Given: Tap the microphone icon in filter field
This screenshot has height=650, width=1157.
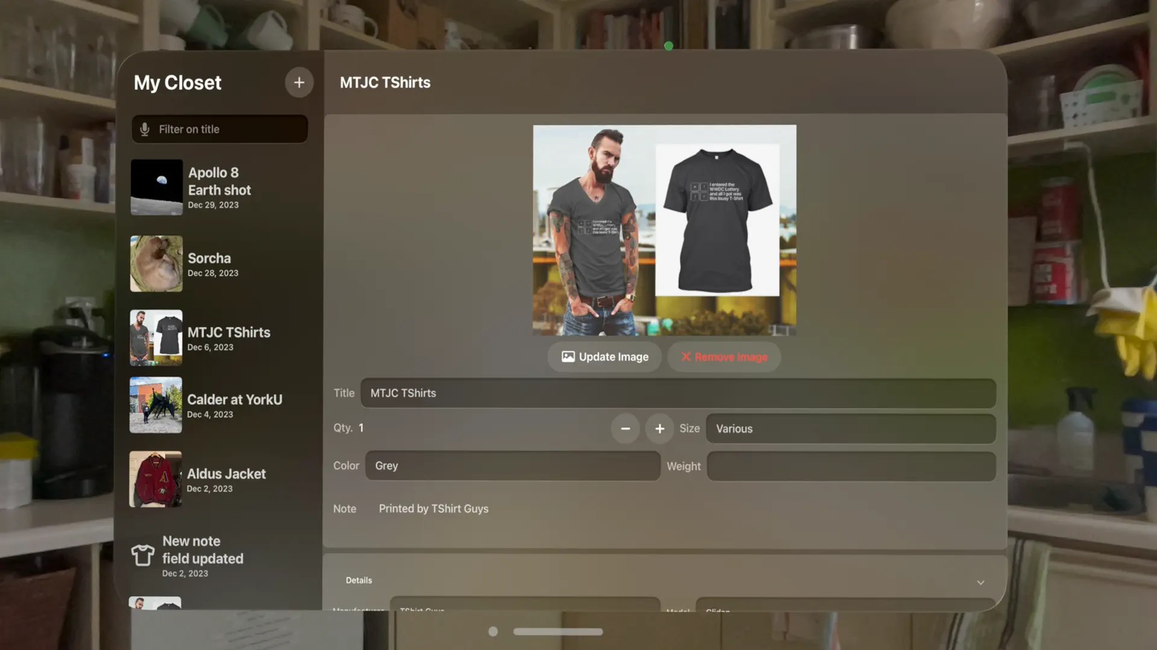Looking at the screenshot, I should click(145, 129).
